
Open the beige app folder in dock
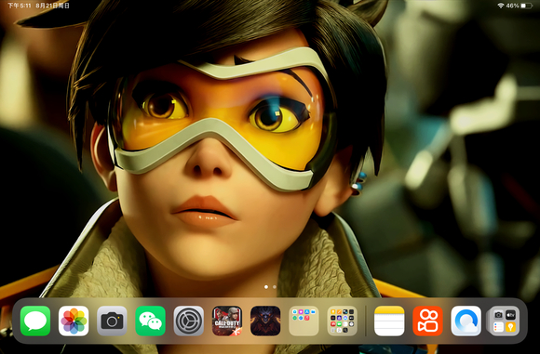pos(304,321)
